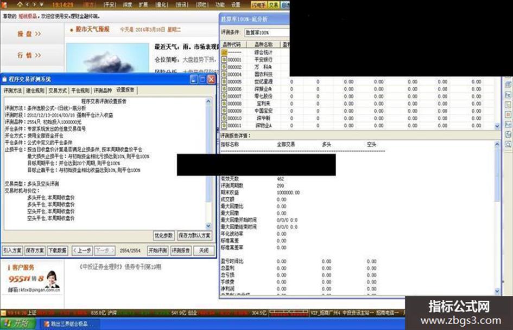Click the taskbar application item beside 开始

coord(69,324)
